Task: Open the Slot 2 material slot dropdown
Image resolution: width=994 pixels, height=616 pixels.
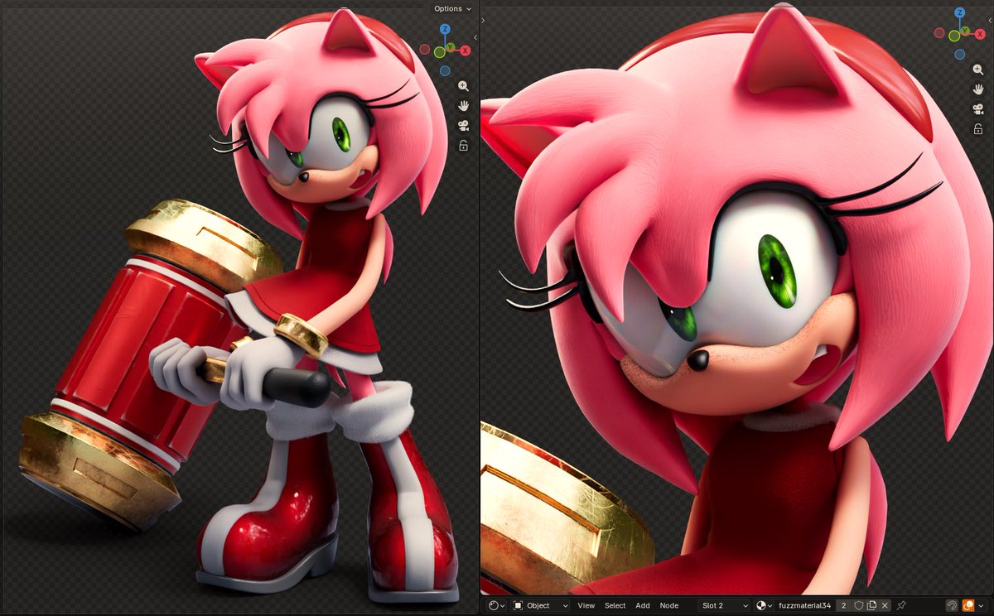Action: click(x=726, y=605)
